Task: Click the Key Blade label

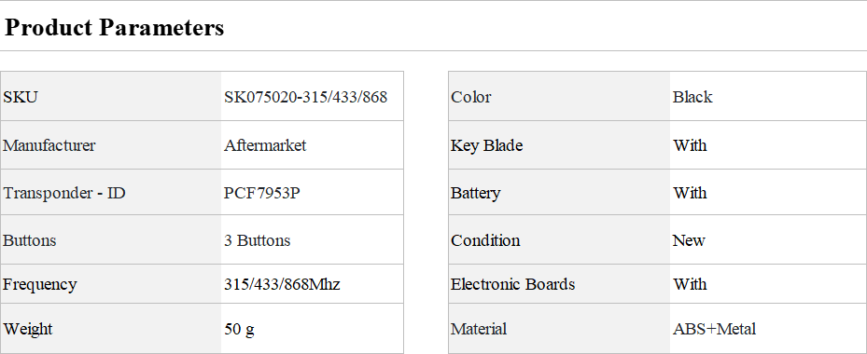Action: click(486, 145)
